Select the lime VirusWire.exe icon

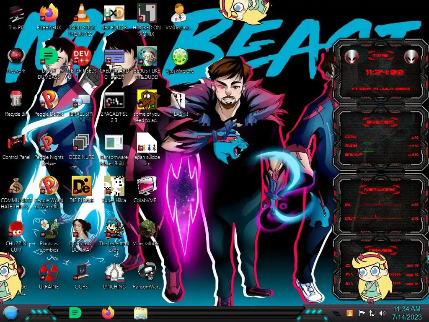tap(179, 61)
